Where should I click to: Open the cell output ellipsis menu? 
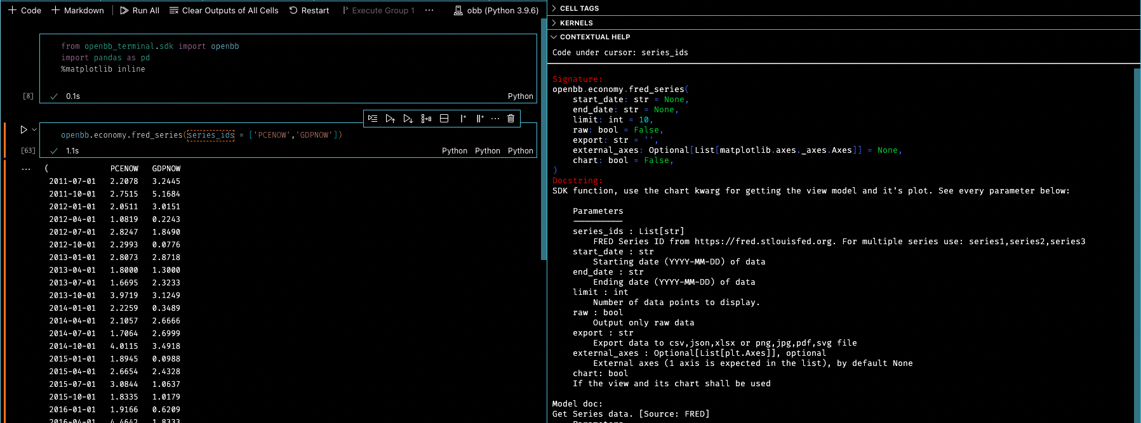point(26,169)
